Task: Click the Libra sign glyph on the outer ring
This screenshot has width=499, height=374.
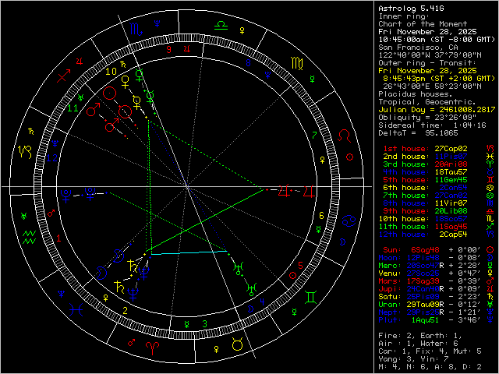Action: (x=222, y=26)
